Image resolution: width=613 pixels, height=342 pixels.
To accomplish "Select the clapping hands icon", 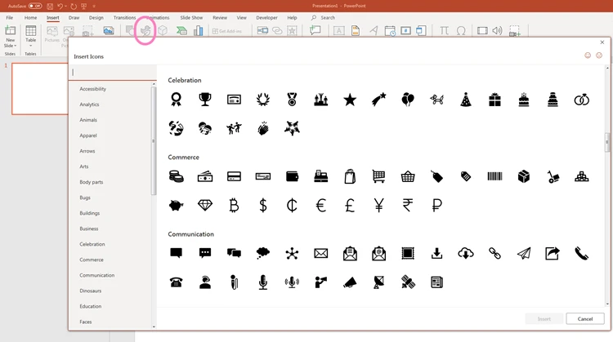I will coord(263,128).
